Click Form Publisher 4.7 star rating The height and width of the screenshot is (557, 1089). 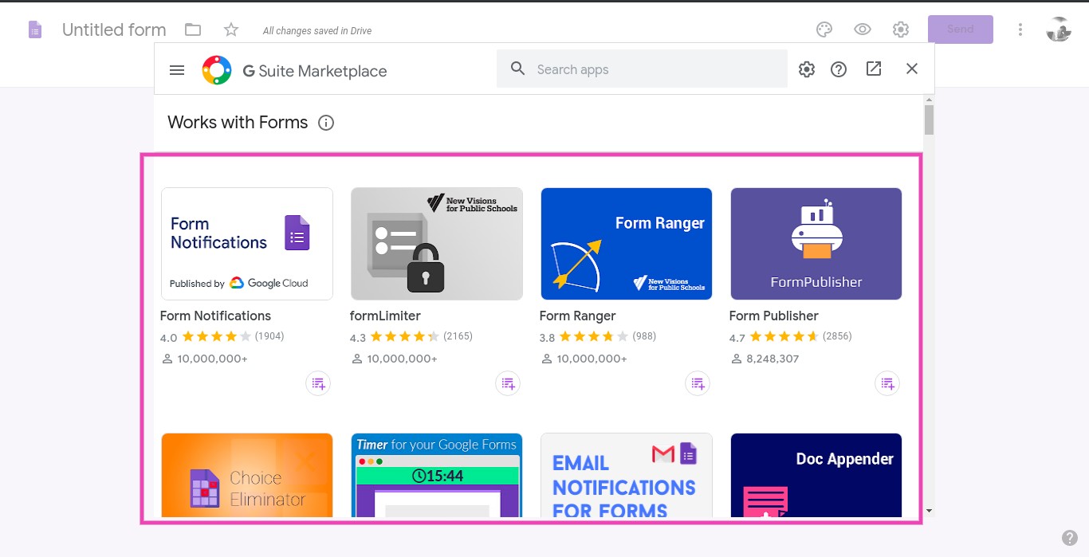point(784,336)
